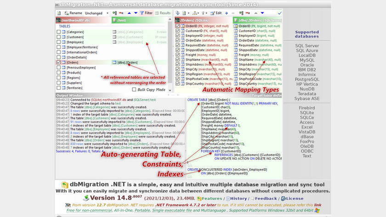Click 'SQL Azure' in supported databases list
386x217 pixels.
[x=307, y=51]
